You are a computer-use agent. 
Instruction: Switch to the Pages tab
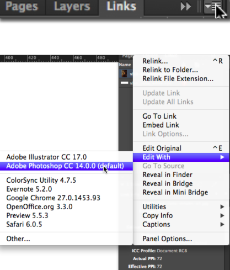click(x=22, y=7)
